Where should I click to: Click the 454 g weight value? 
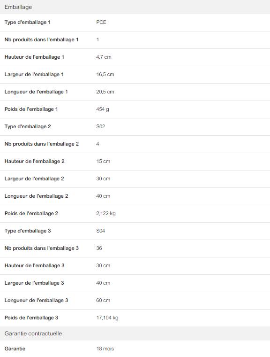pyautogui.click(x=103, y=109)
